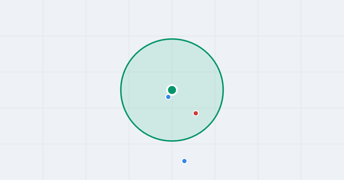The width and height of the screenshot is (344, 180).
Task: Select the blue marker inside the green circle
Action: (168, 97)
